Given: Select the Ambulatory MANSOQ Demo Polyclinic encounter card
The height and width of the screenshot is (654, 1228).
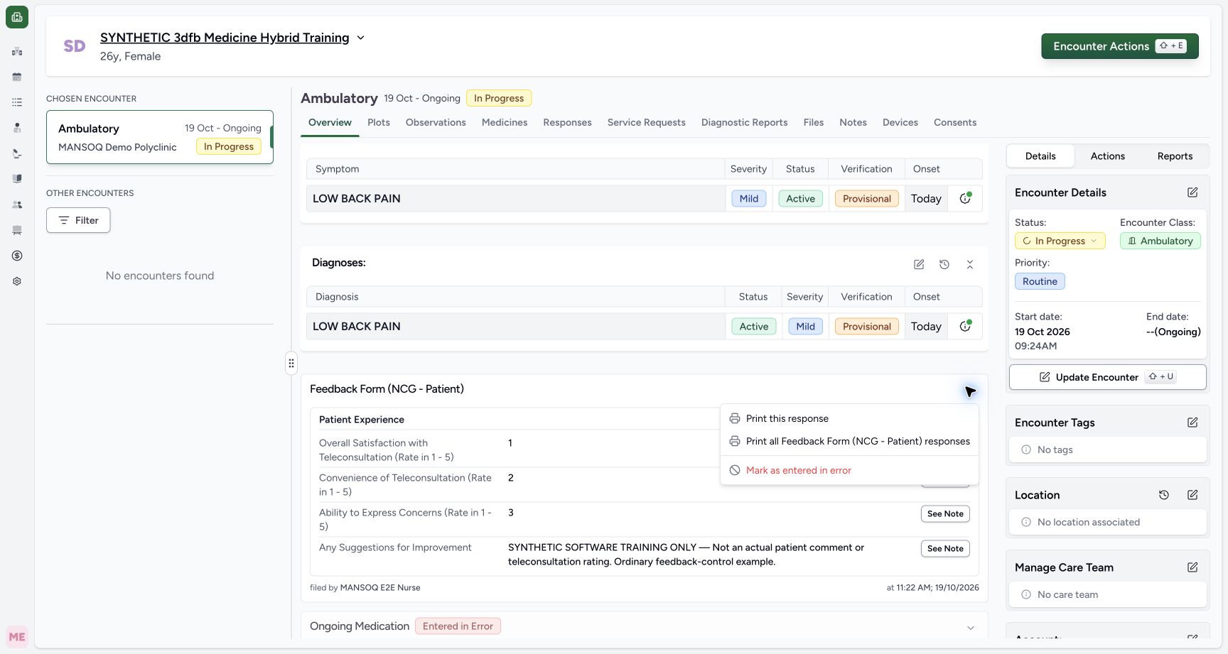Looking at the screenshot, I should (x=160, y=137).
